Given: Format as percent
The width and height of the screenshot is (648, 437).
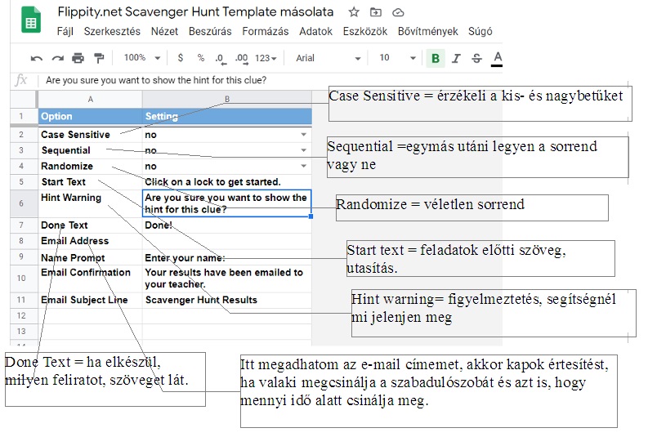Looking at the screenshot, I should tap(201, 58).
